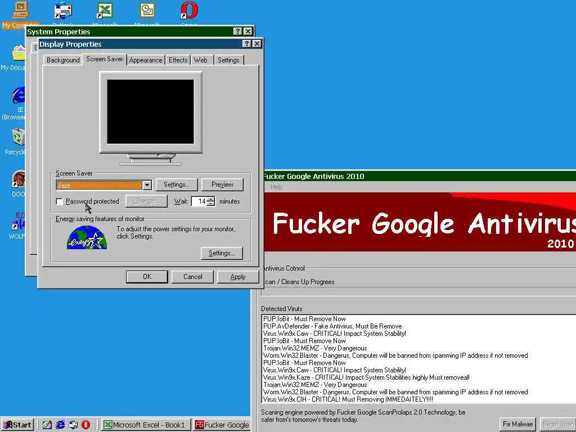Click the Antivirus 2010 window title bar

tap(418, 176)
